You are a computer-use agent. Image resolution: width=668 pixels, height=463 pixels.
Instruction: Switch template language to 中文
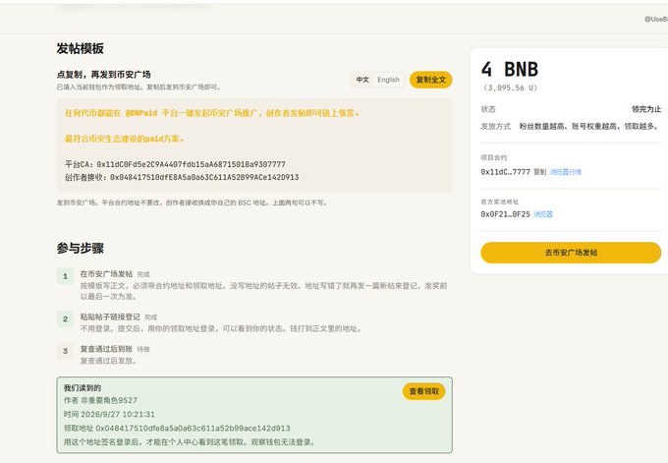(362, 80)
